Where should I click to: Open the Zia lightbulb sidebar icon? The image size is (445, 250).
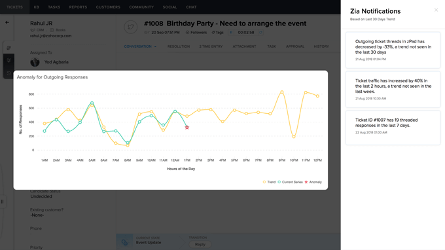tap(9, 60)
